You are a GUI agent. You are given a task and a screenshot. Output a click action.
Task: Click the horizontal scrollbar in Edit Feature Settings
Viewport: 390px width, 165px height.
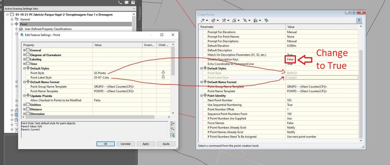tap(90, 117)
